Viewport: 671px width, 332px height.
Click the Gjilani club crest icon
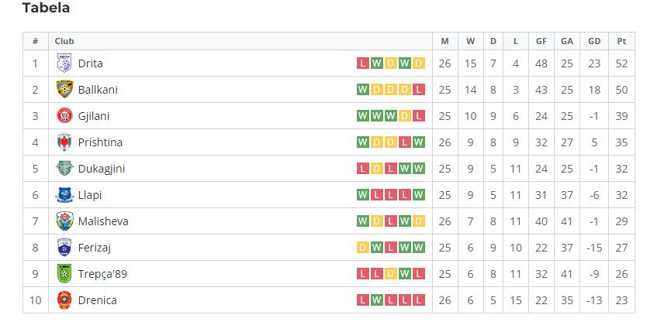(x=64, y=116)
